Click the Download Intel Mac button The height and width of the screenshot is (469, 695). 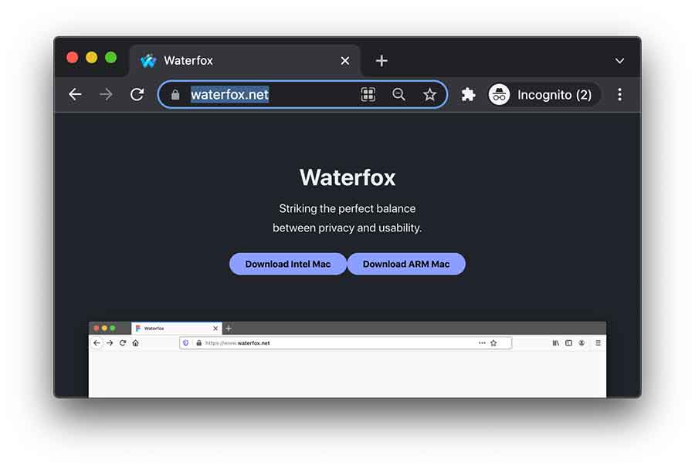click(287, 264)
